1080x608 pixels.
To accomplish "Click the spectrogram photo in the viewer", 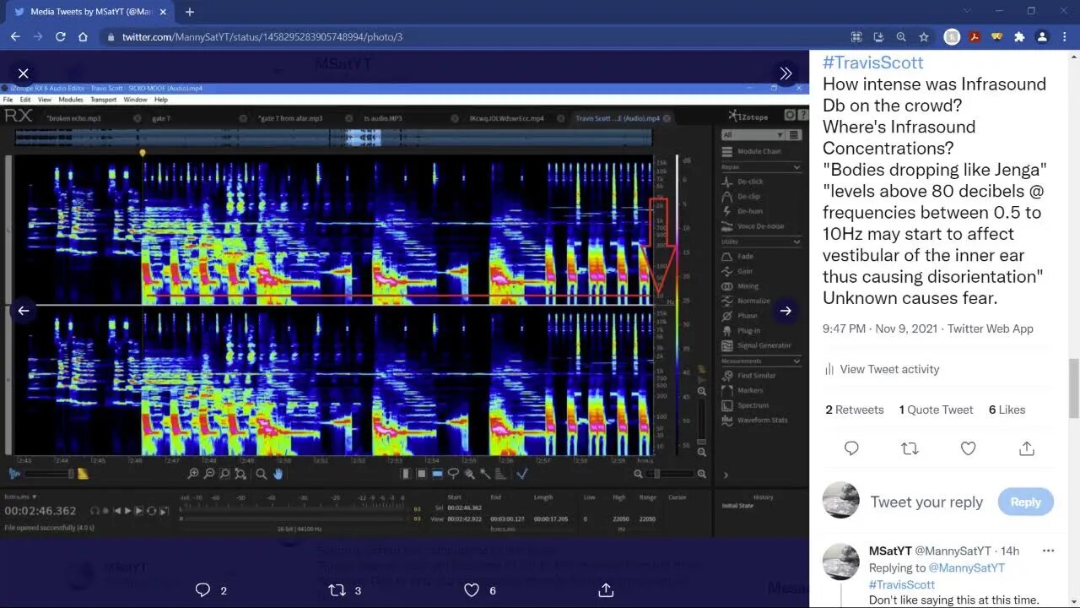I will tap(405, 311).
